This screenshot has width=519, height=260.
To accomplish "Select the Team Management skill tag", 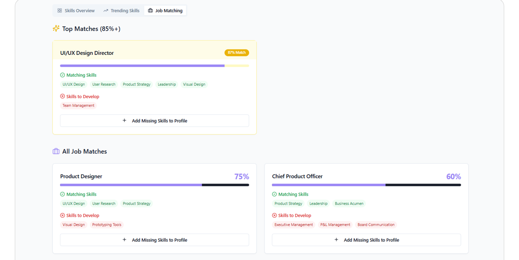I will (x=78, y=106).
